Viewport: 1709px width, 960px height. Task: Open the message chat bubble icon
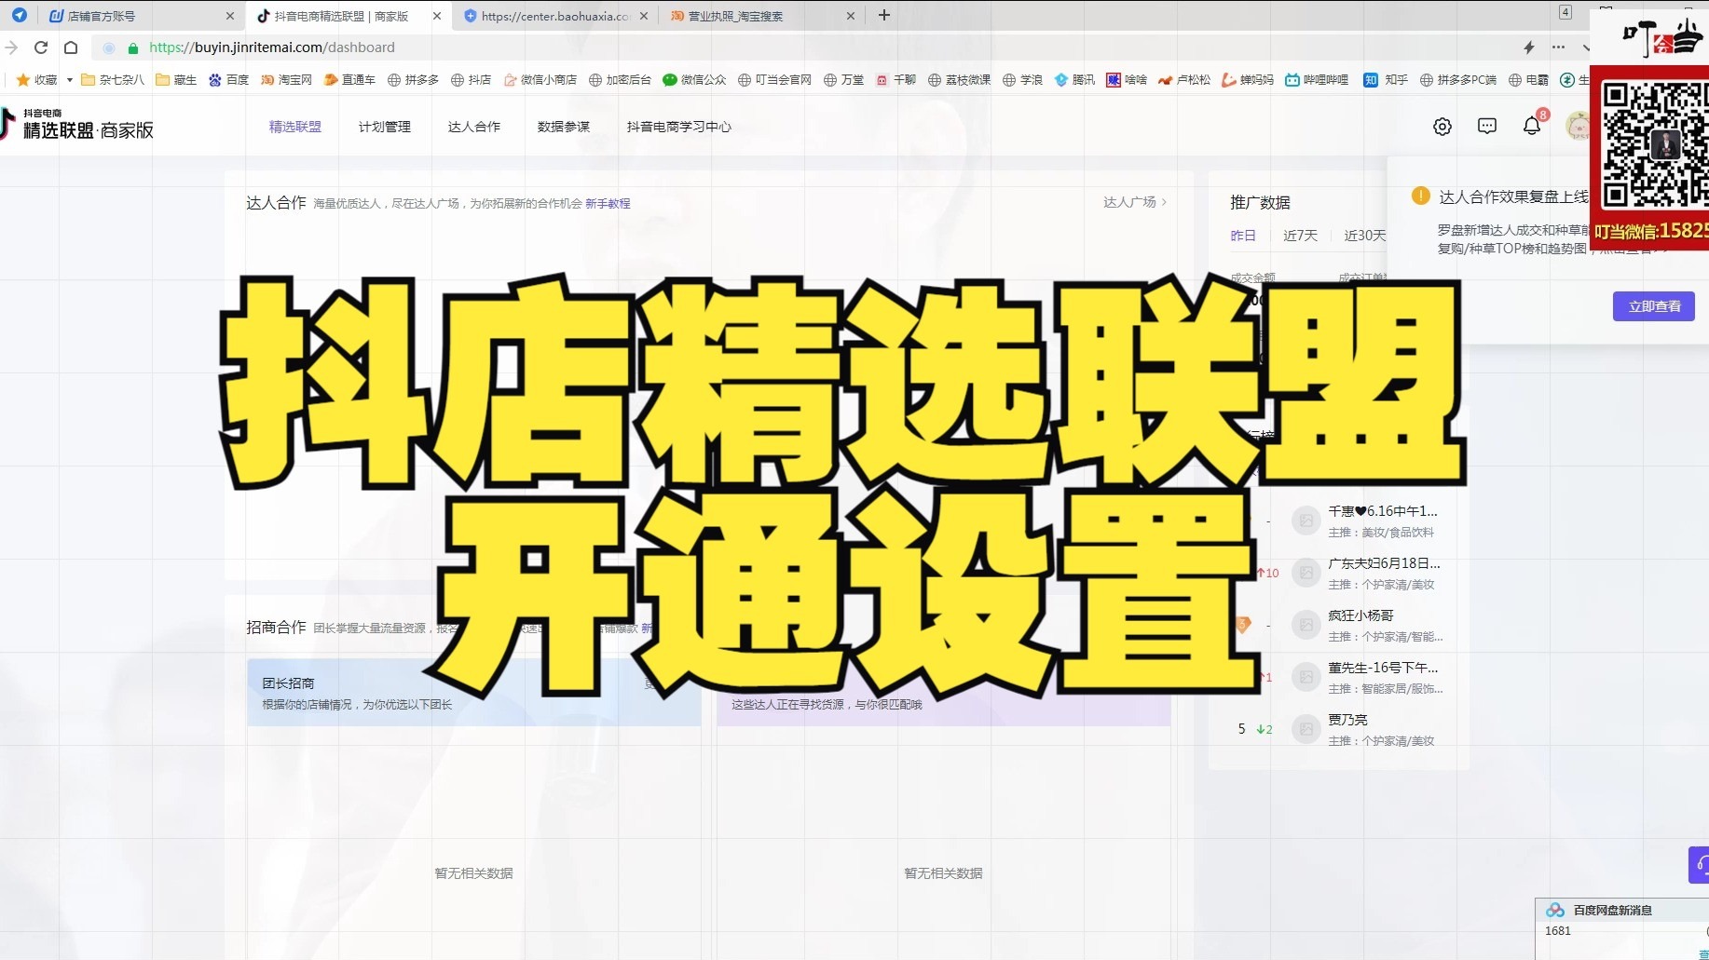[x=1486, y=127]
